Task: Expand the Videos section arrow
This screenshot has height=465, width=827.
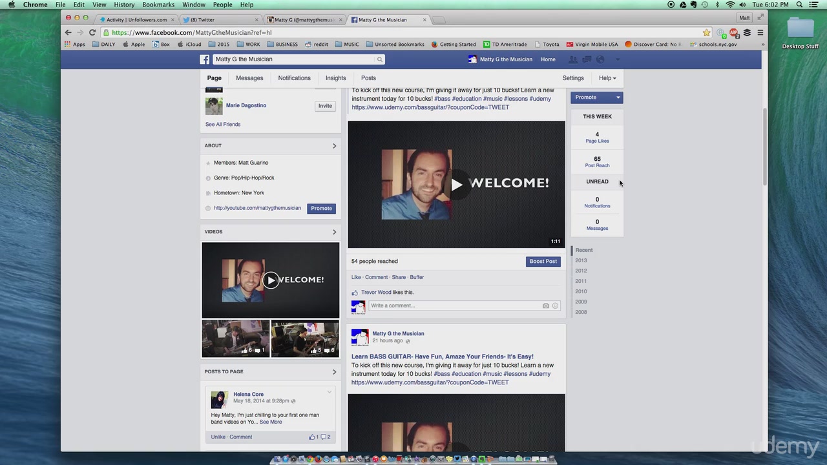Action: (x=334, y=232)
